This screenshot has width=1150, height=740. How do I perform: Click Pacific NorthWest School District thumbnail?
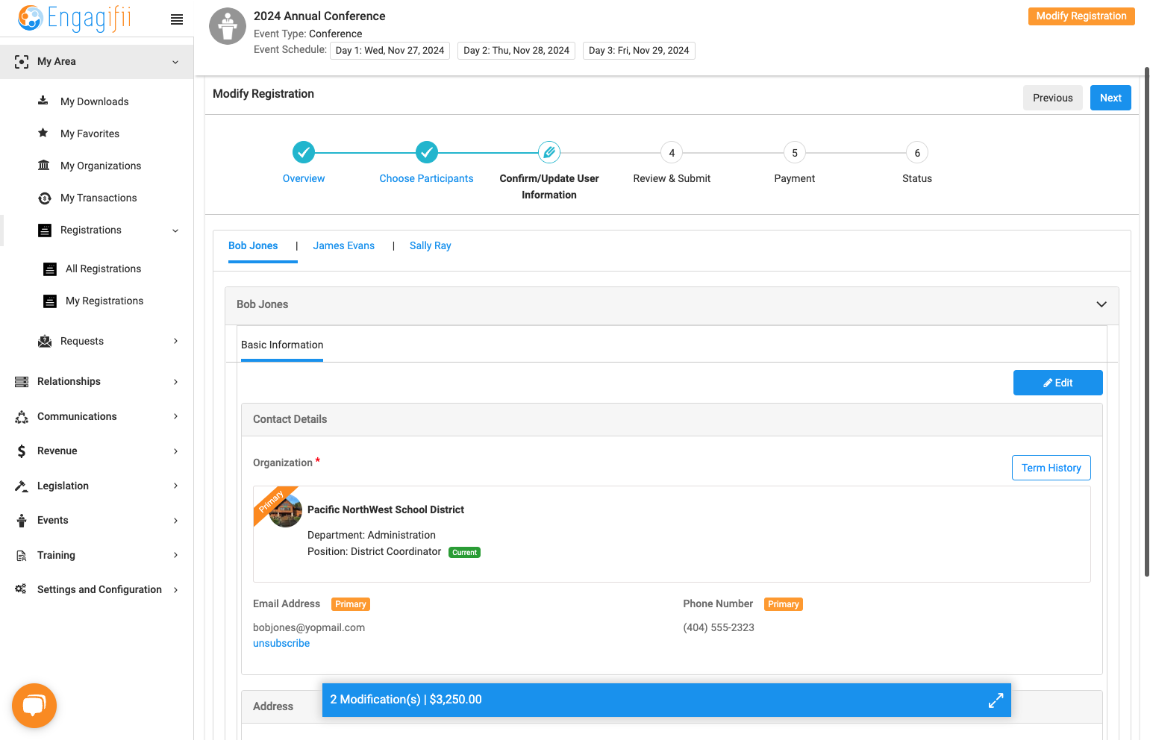click(285, 511)
